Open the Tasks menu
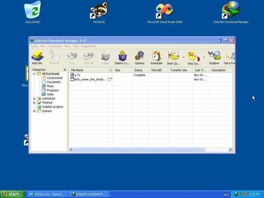The width and height of the screenshot is (264, 198). (34, 46)
